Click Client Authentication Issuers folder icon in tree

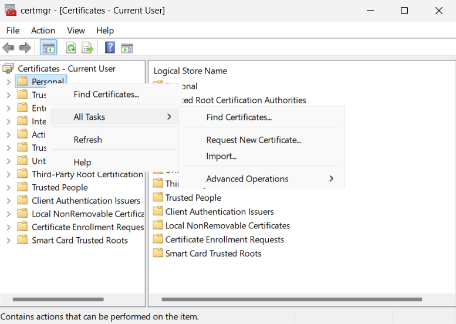tap(22, 200)
